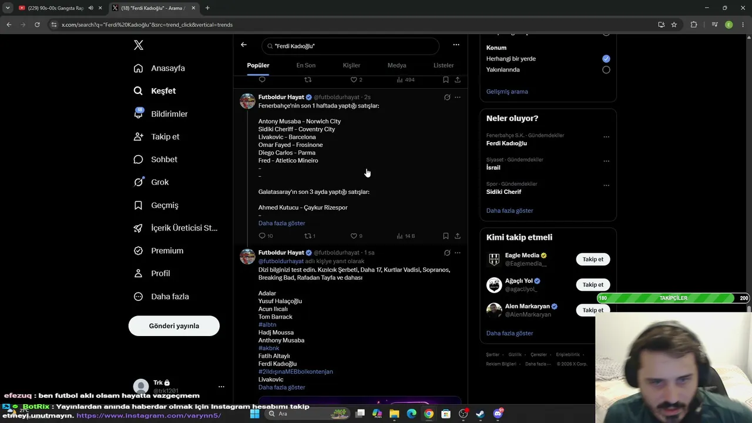The image size is (752, 423).
Task: Open Geçmiş bookmarks in the sidebar
Action: (x=156, y=205)
